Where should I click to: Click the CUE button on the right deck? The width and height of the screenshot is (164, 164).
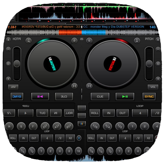(100, 96)
